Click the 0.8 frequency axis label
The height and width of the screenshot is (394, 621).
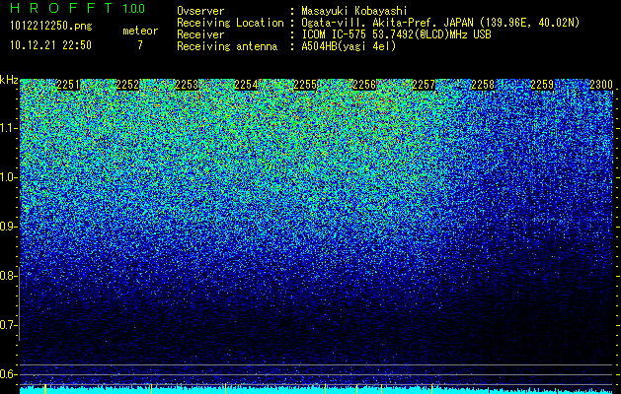click(8, 276)
